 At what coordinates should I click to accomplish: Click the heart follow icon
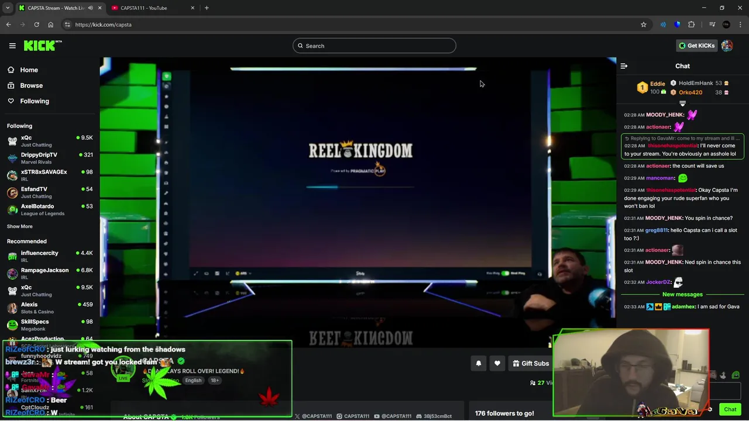(x=497, y=363)
